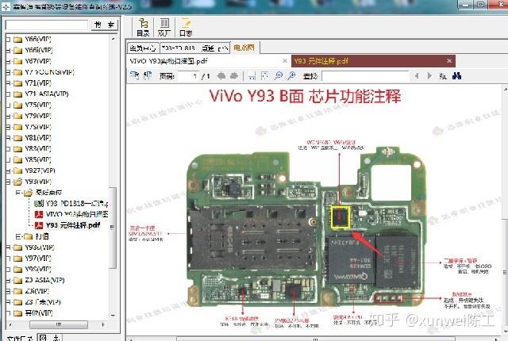Image resolution: width=508 pixels, height=341 pixels.
Task: Click the document icon beside Y93 PD1818 file
Action: pyautogui.click(x=39, y=203)
